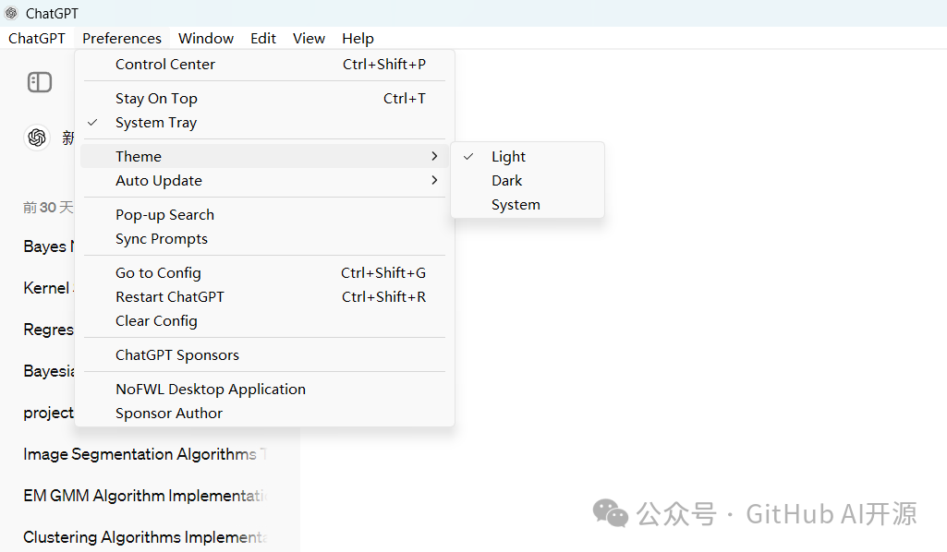Open the Clustering Algorithms Implementation chat
Screen dimensions: 947x552
tap(145, 537)
